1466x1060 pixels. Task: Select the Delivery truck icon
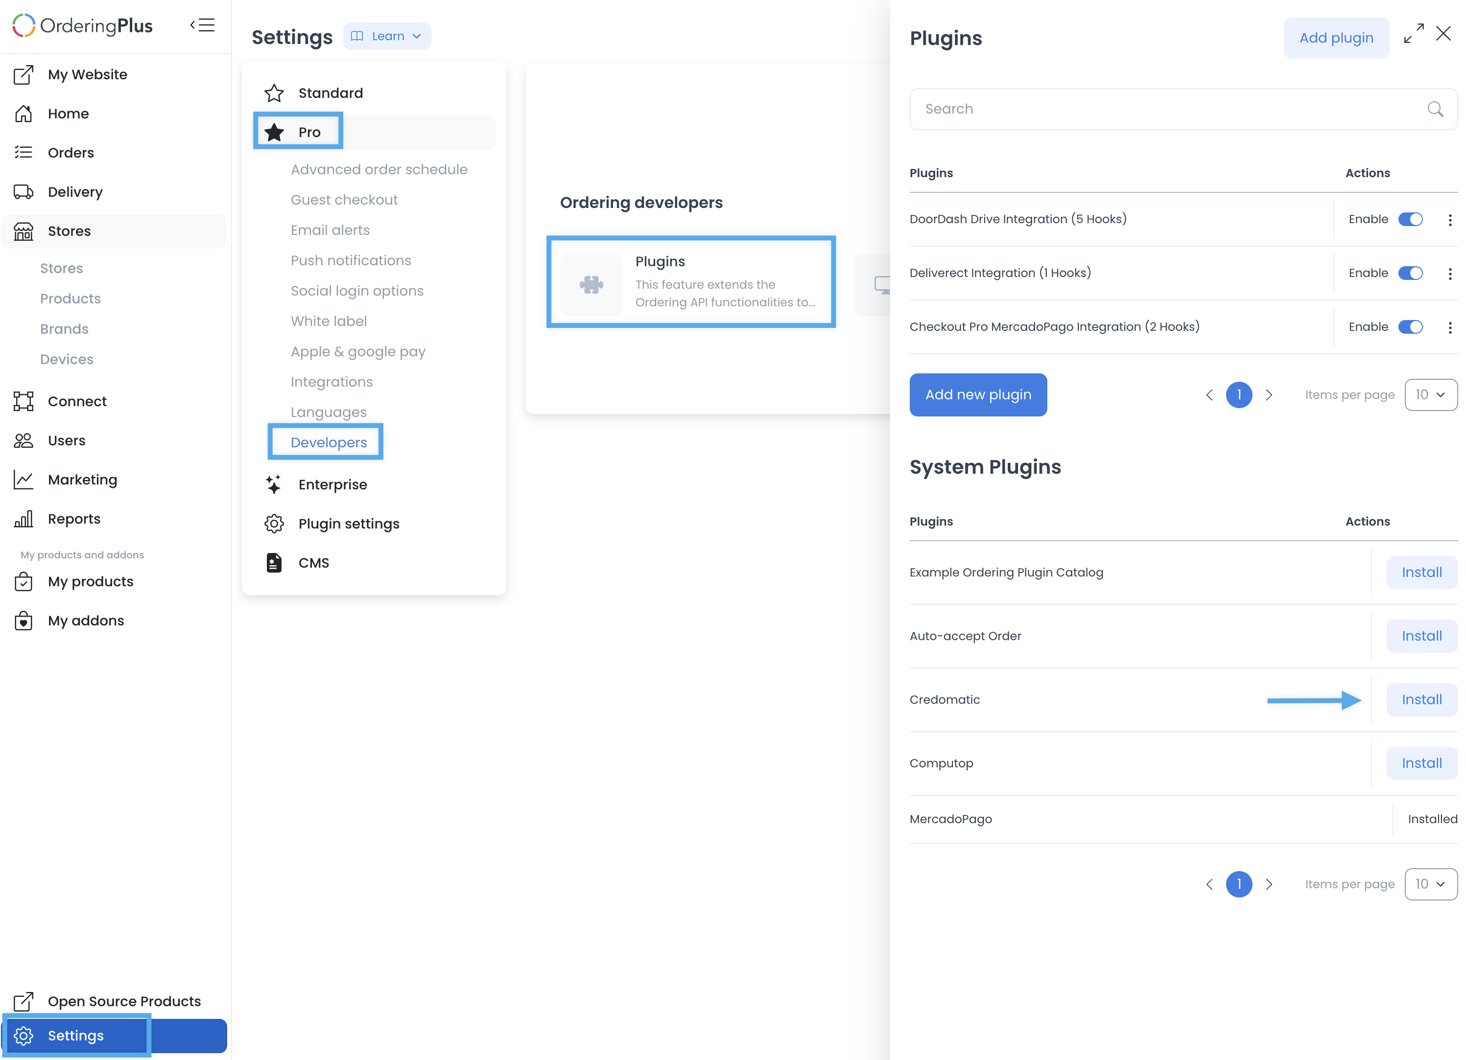coord(24,192)
